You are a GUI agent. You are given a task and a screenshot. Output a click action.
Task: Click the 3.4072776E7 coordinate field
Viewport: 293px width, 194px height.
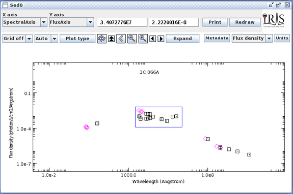[122, 22]
